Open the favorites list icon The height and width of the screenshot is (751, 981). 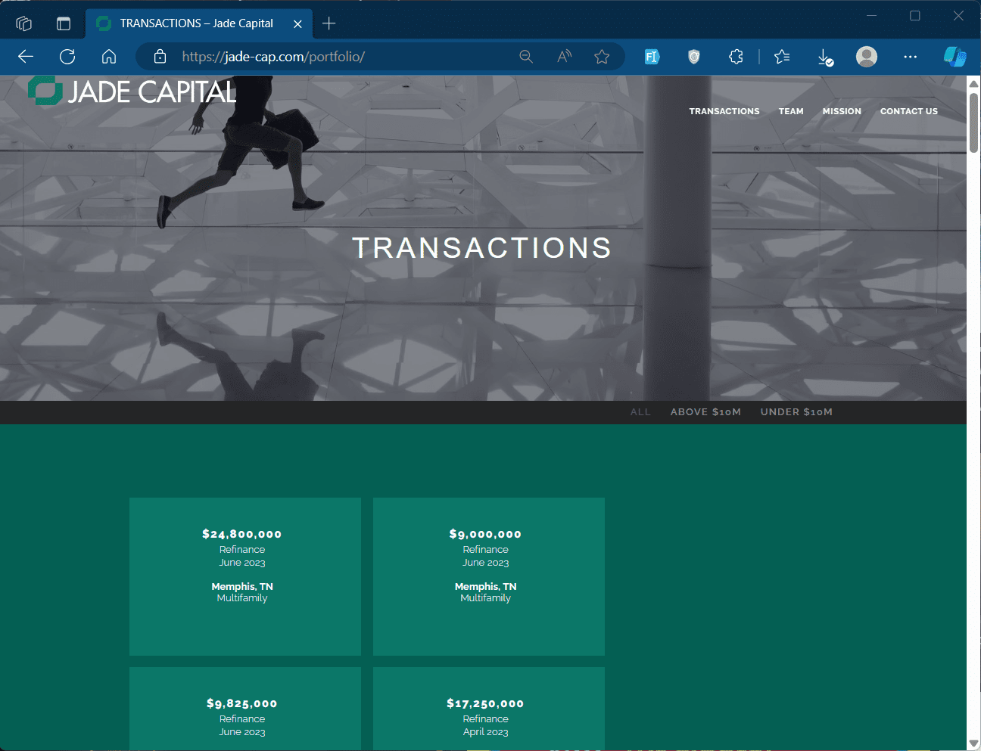tap(782, 57)
